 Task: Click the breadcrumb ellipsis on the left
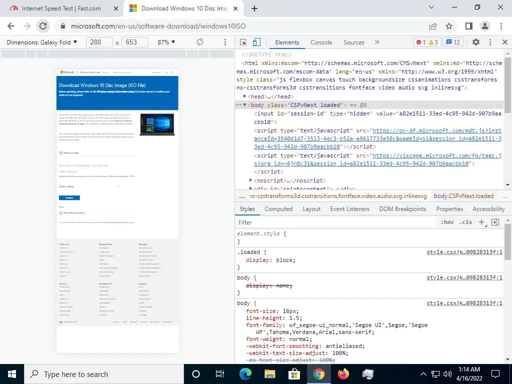242,196
